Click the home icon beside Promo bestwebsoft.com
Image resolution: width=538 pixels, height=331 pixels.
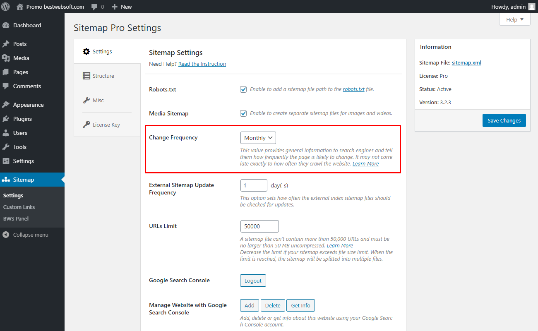pos(19,7)
